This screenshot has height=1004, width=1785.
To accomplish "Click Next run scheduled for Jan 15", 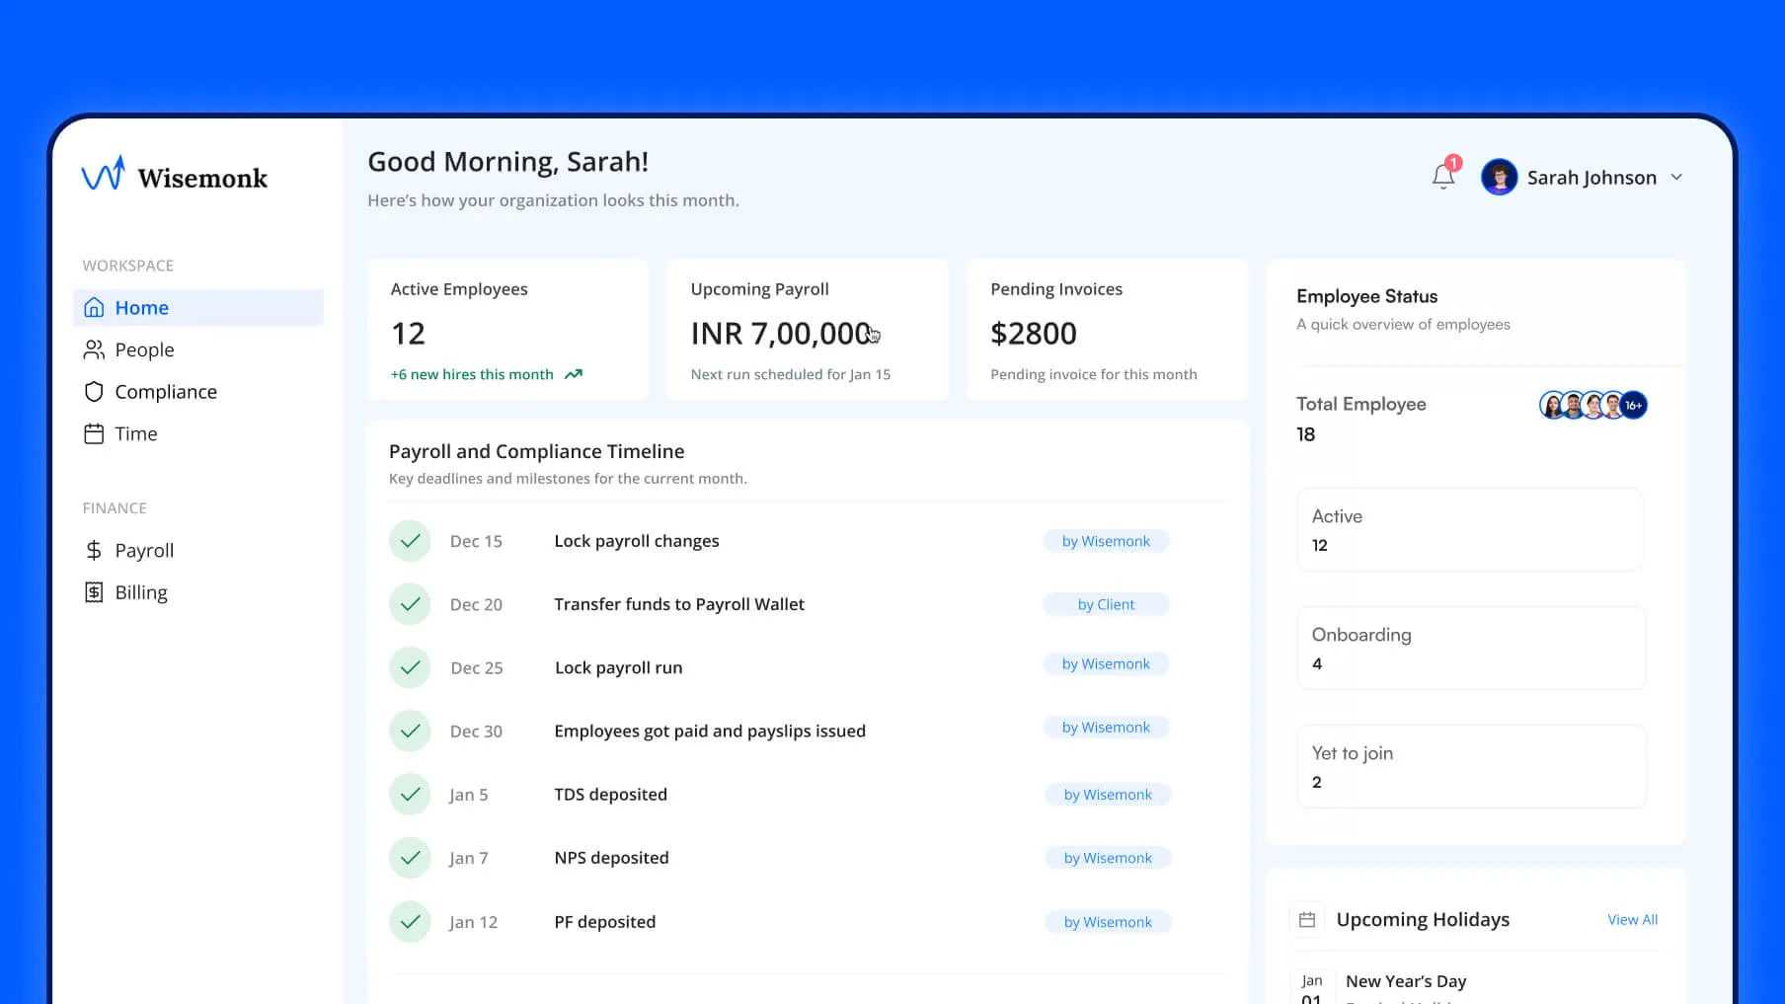I will coord(791,374).
